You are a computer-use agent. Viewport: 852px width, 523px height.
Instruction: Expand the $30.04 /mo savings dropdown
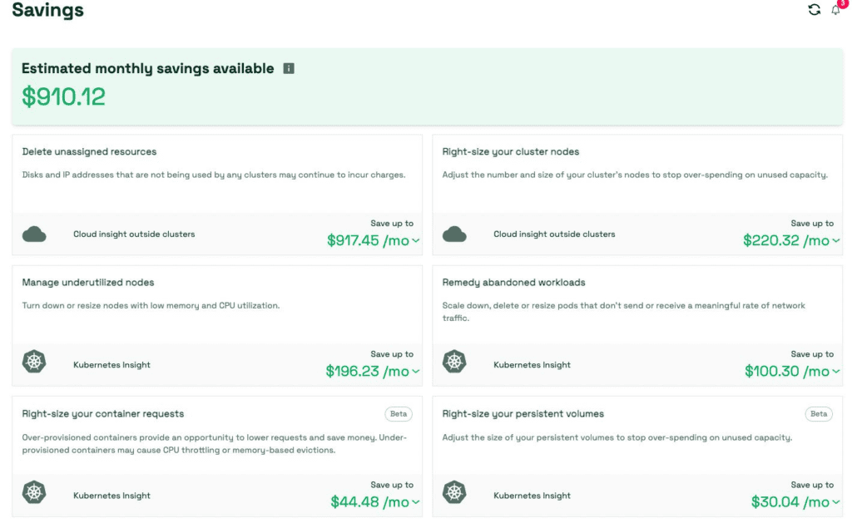click(x=838, y=501)
